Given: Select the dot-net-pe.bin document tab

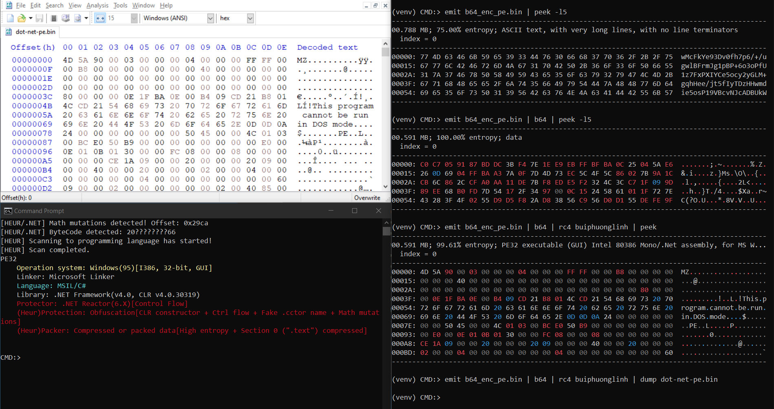Looking at the screenshot, I should pyautogui.click(x=31, y=32).
